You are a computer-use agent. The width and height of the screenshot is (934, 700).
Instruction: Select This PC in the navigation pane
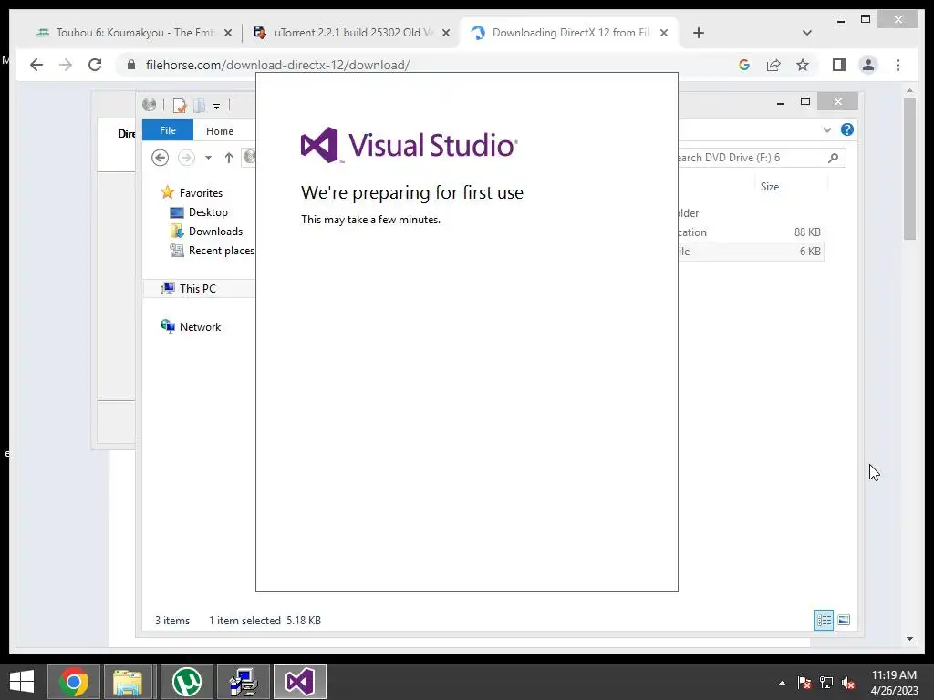[200, 289]
